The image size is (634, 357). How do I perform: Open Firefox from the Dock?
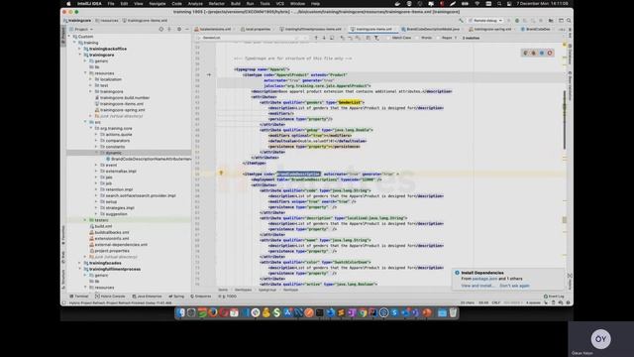[x=213, y=312]
